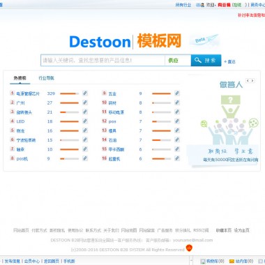Open 商务中心 in the top bar
This screenshot has height=265, width=265.
[257, 5]
